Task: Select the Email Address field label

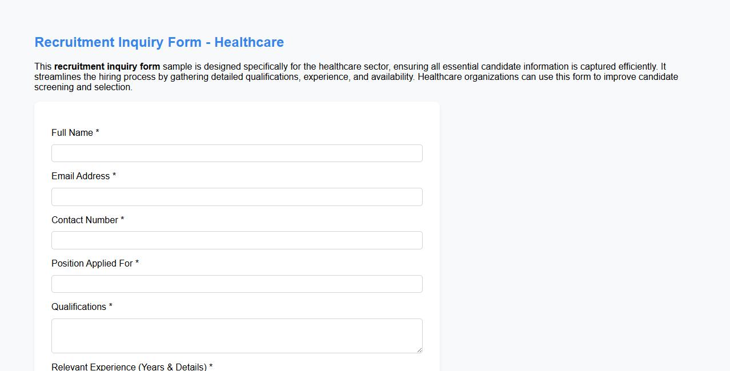Action: pos(79,176)
